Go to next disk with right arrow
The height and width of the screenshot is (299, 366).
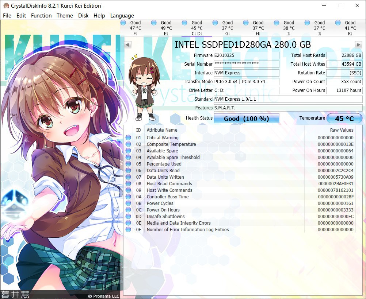(x=358, y=44)
